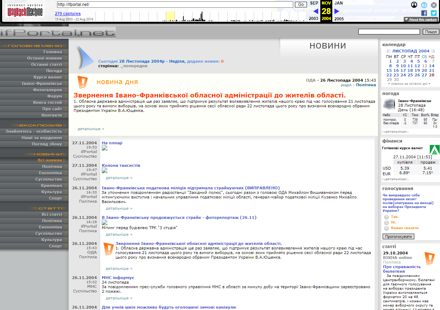Open Погода menu item
The image size is (440, 310).
pos(54,71)
